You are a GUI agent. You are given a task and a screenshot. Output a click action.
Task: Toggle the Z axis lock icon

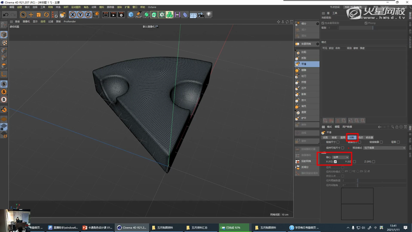pos(87,15)
